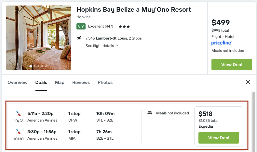
Task: Click the Priceline logo
Action: point(221,43)
